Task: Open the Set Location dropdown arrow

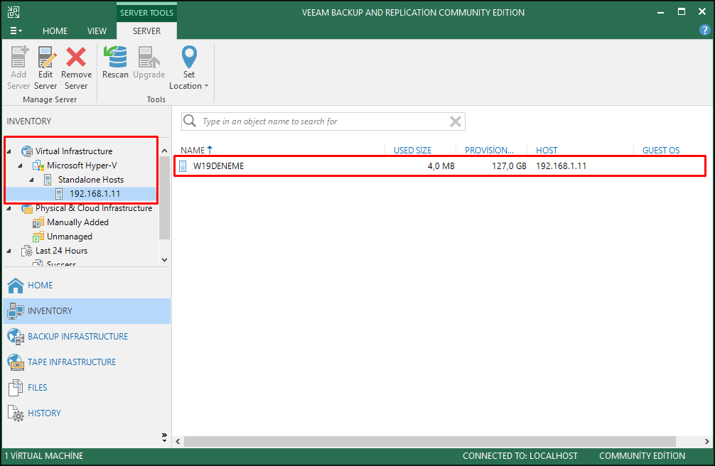Action: (x=206, y=86)
